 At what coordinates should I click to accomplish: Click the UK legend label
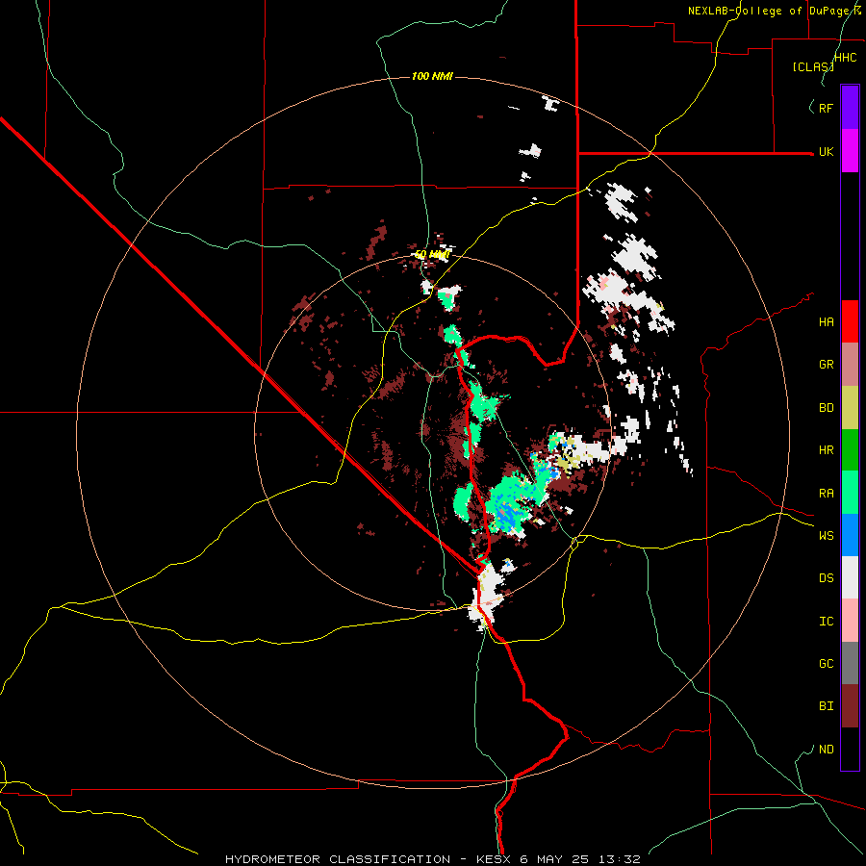(826, 151)
